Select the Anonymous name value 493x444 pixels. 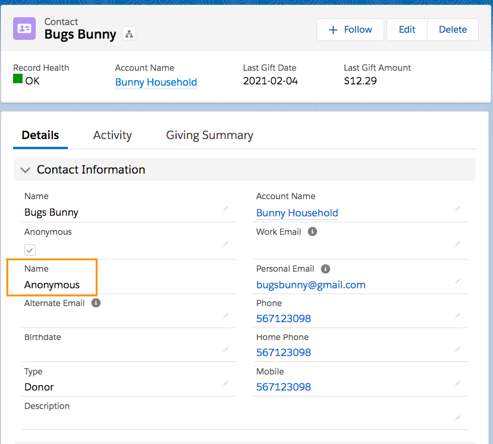click(52, 285)
